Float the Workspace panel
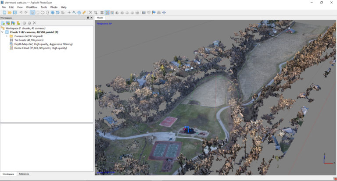Viewport: 337px width, 181px height. coord(88,18)
